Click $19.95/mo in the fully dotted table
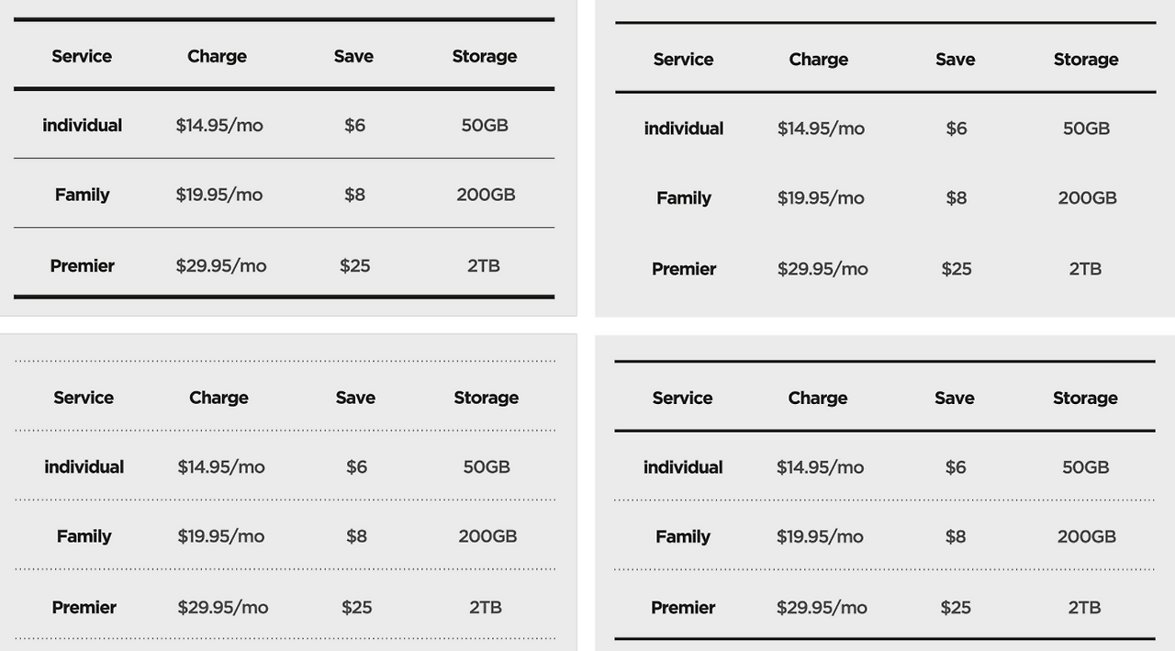1175x651 pixels. point(221,536)
